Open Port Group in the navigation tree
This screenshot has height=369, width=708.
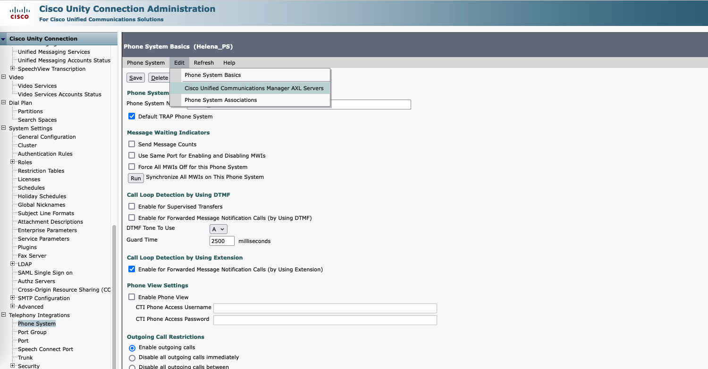click(x=32, y=332)
